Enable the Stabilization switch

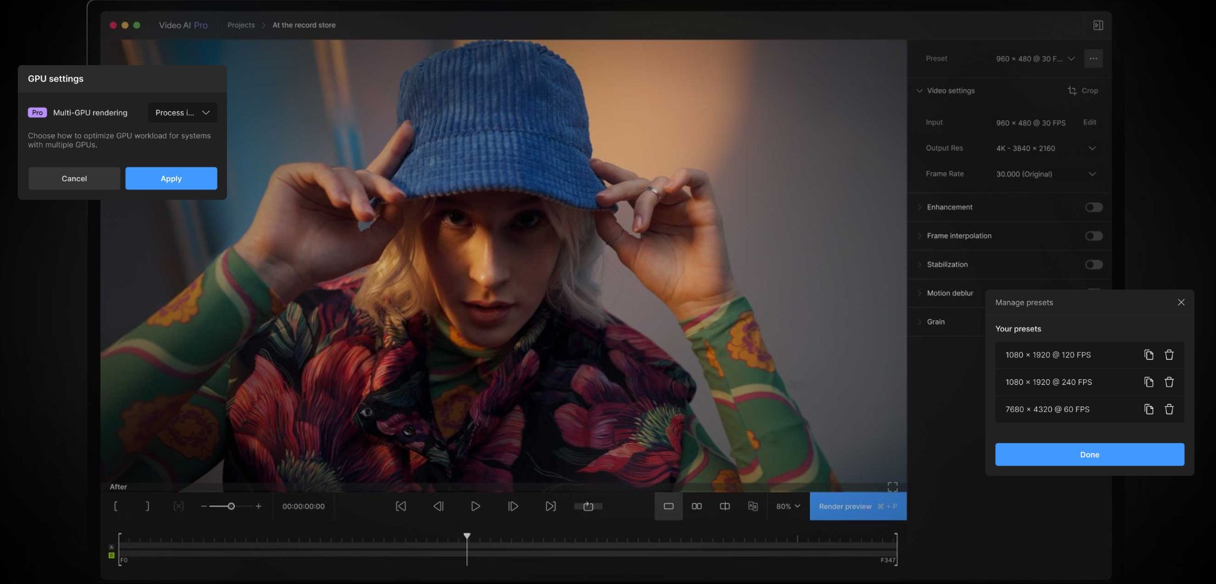pos(1093,264)
